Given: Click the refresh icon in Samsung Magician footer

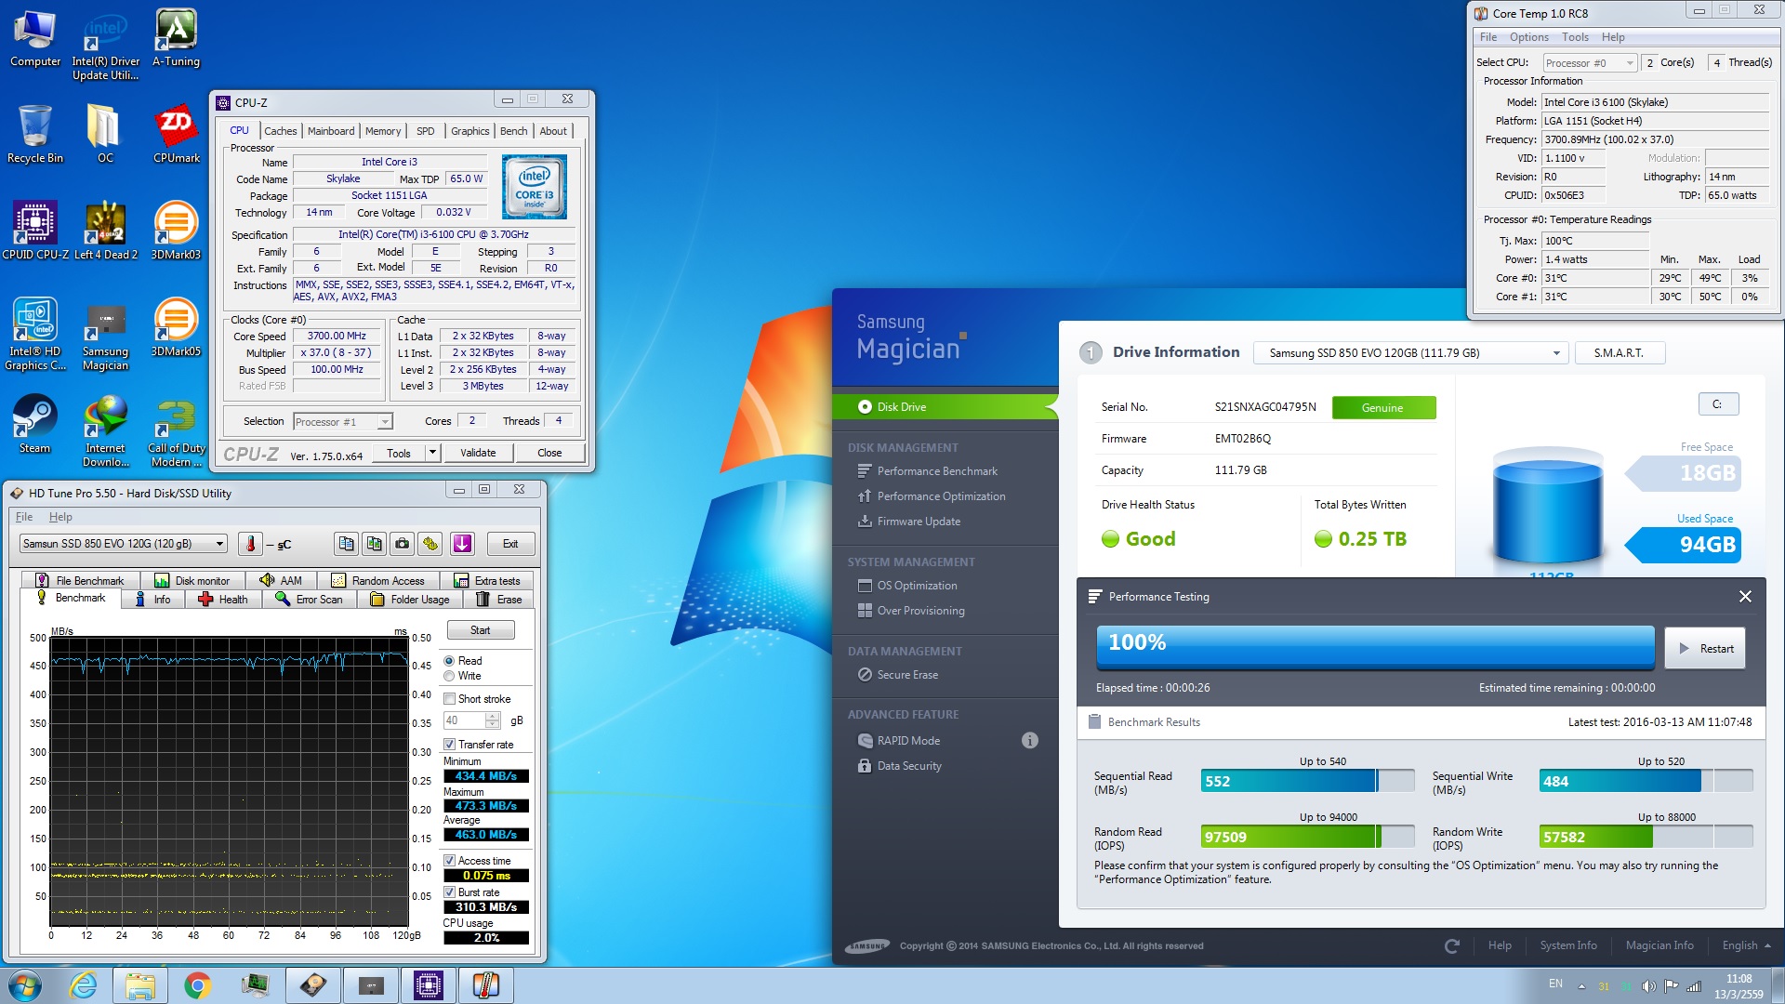Looking at the screenshot, I should click(1452, 946).
